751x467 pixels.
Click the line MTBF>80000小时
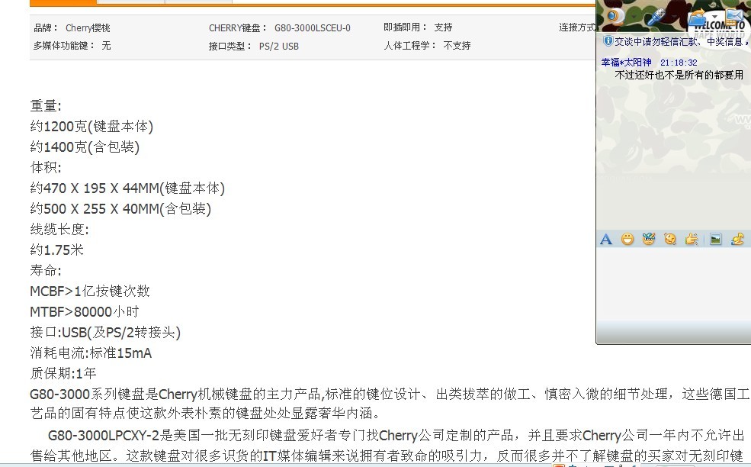click(x=85, y=311)
